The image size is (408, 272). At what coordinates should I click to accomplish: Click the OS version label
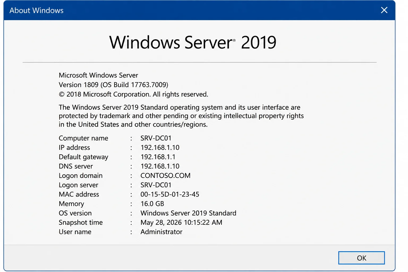[x=75, y=213]
